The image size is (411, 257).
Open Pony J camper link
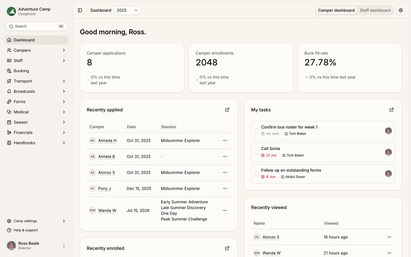(x=105, y=189)
